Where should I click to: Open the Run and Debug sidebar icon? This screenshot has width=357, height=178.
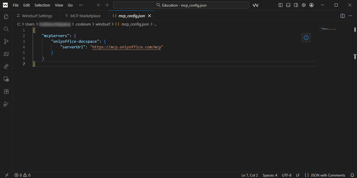[x=6, y=104]
